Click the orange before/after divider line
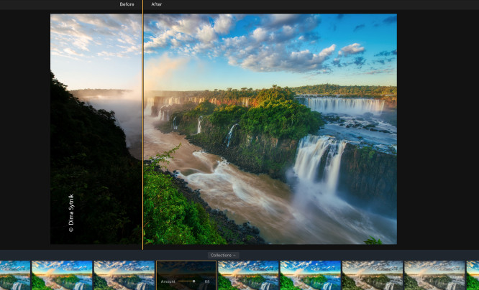 [x=142, y=125]
